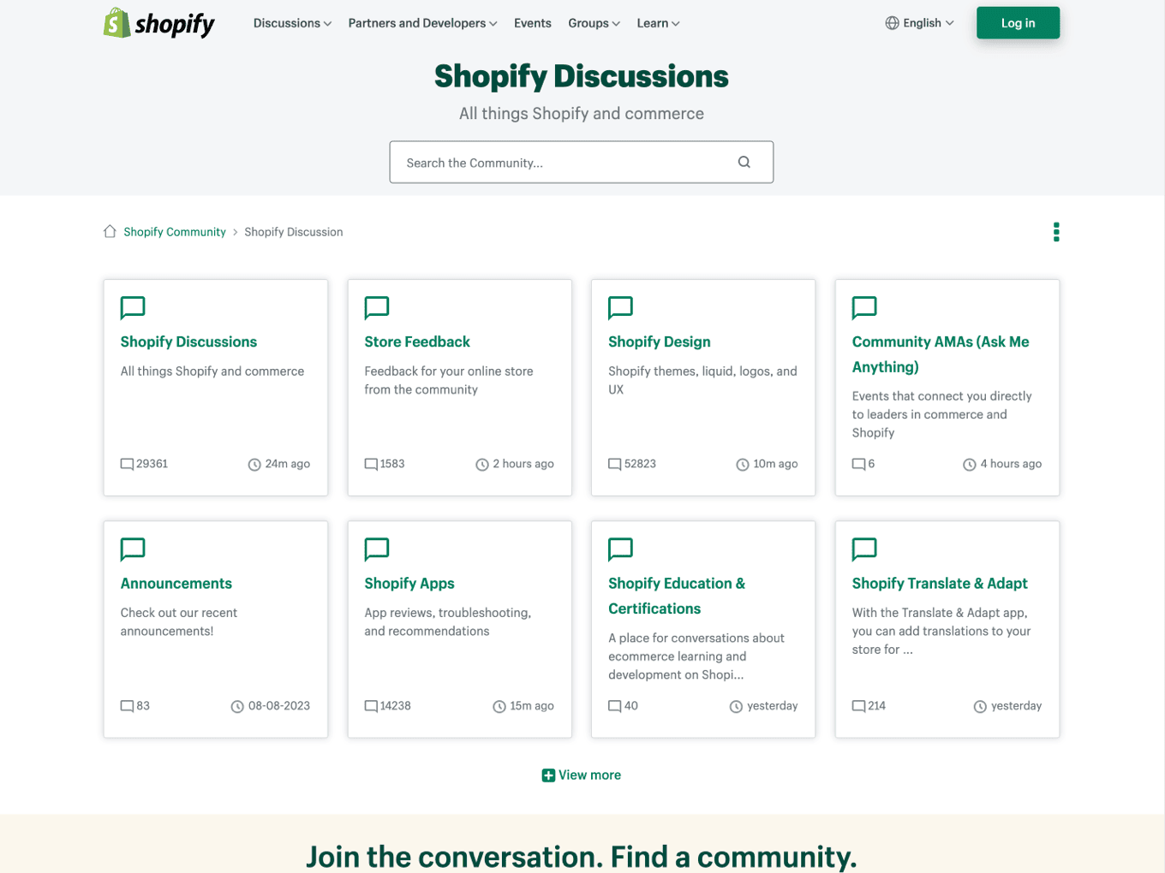Click the reply count icon on Shopify Design card
The height and width of the screenshot is (873, 1165).
point(614,463)
